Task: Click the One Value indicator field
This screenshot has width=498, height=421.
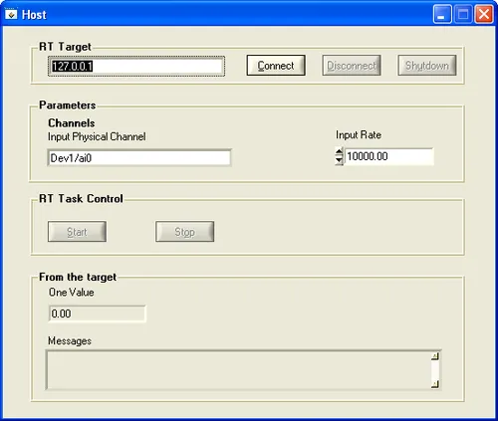Action: [97, 314]
